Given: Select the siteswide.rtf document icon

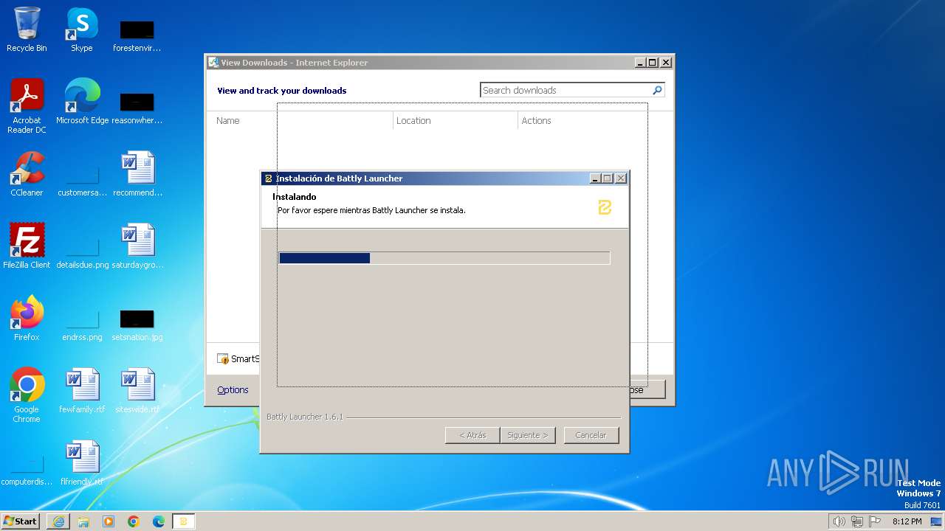Looking at the screenshot, I should 137,391.
